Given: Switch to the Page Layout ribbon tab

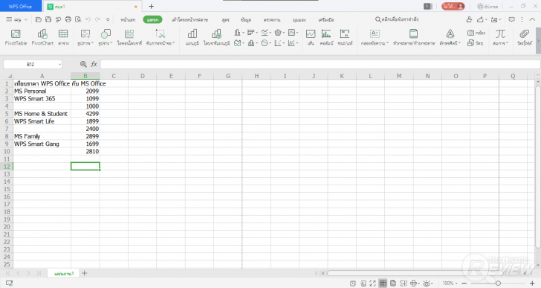Looking at the screenshot, I should 189,19.
